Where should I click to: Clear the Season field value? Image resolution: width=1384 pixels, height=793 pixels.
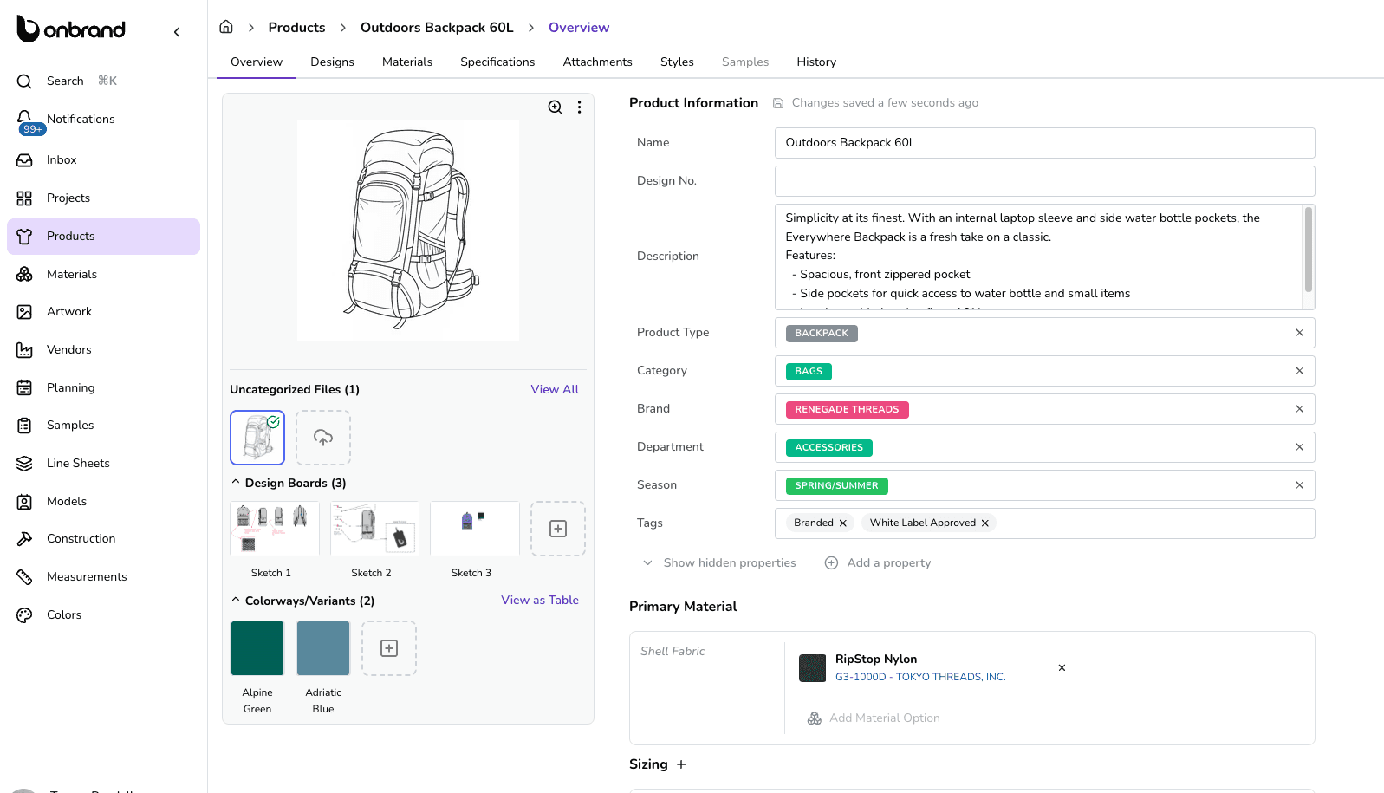tap(1299, 485)
